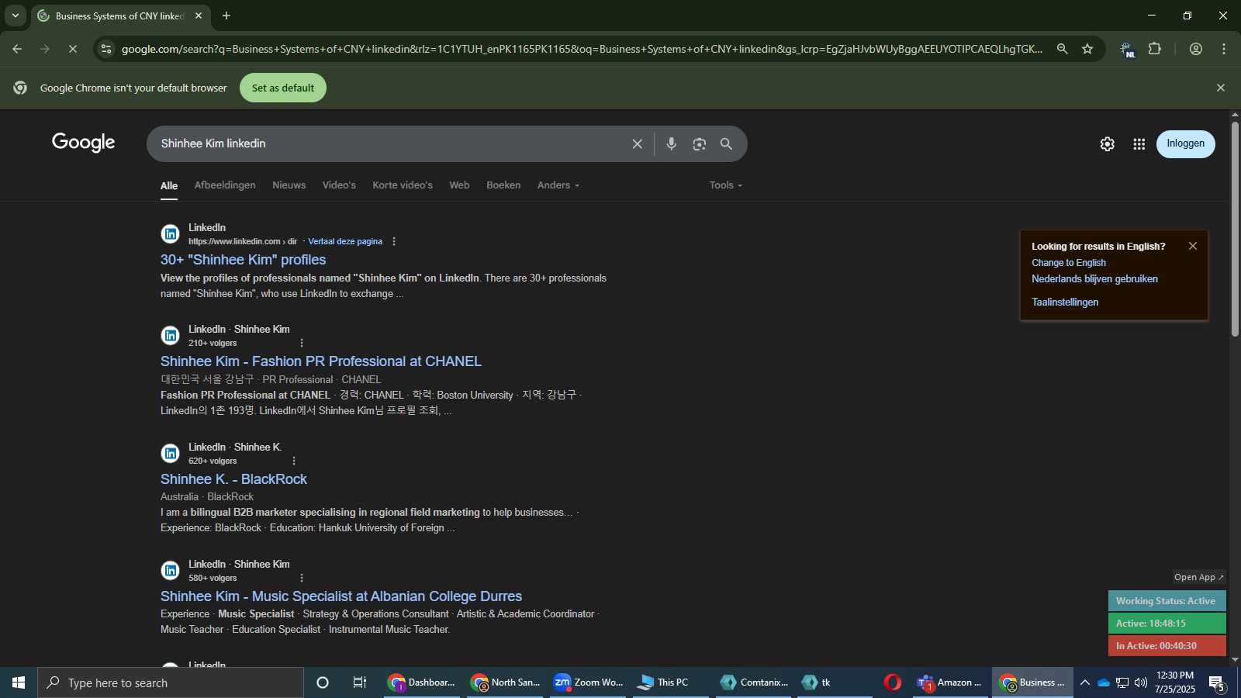Switch to Nieuws tab
This screenshot has height=698, width=1241.
(289, 185)
